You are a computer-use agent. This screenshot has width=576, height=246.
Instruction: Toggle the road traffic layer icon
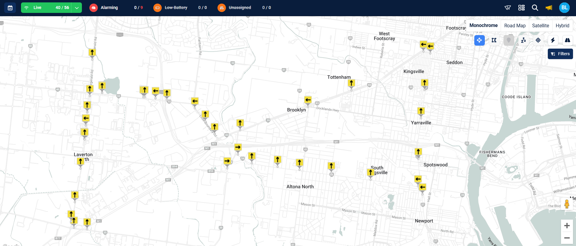(567, 40)
